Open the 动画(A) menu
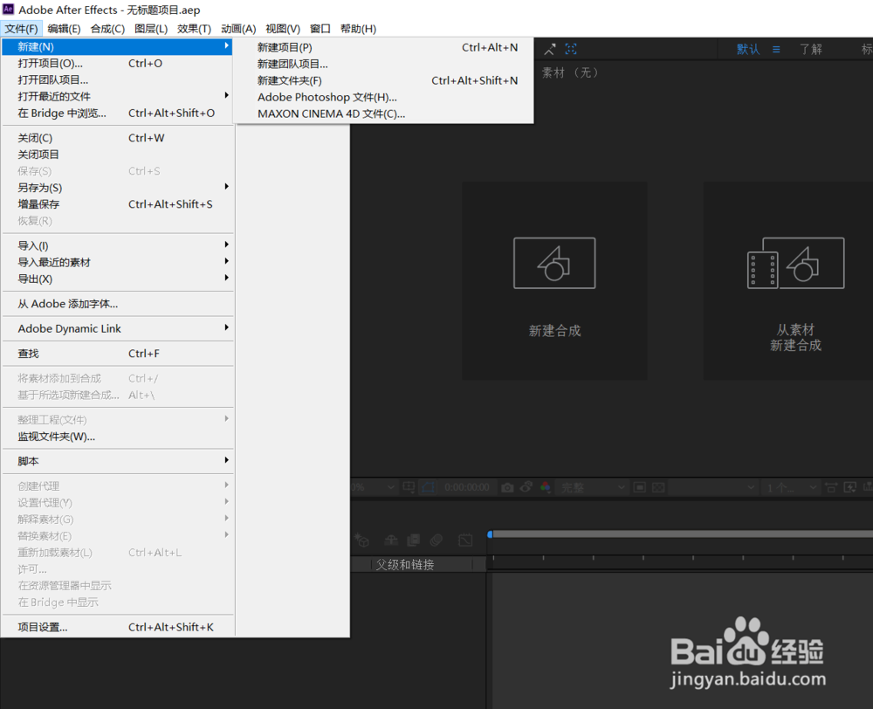Screen dimensions: 873x709 (238, 29)
